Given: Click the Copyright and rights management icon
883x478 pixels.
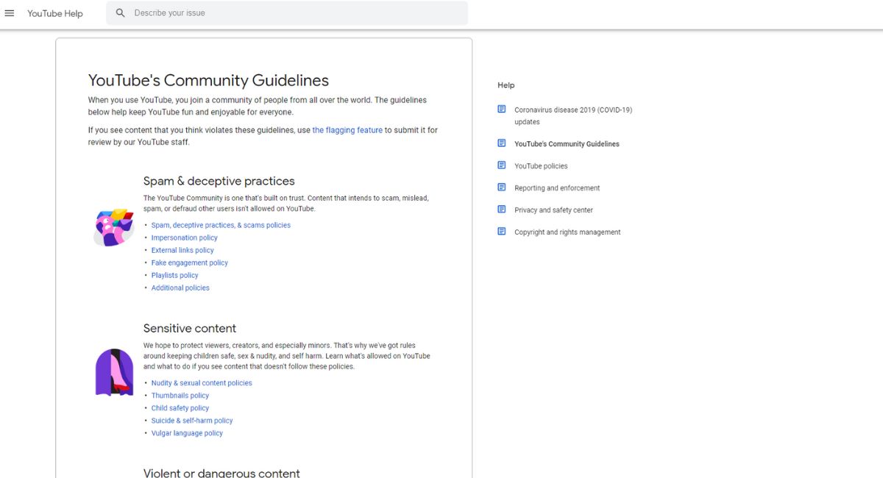Looking at the screenshot, I should coord(502,232).
